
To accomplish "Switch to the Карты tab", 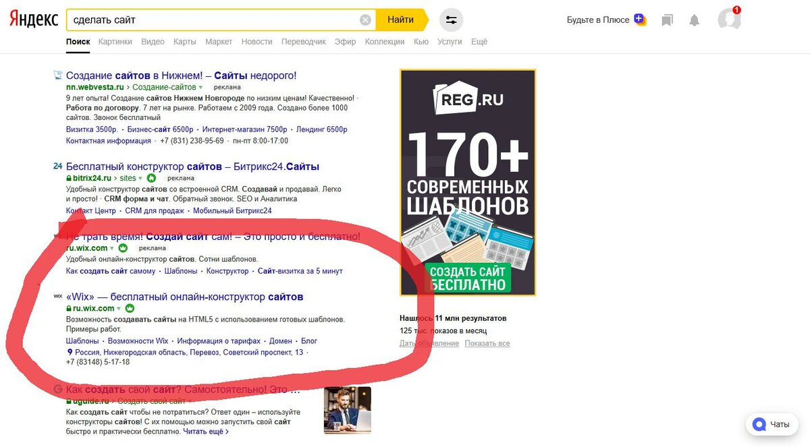I will pos(184,42).
